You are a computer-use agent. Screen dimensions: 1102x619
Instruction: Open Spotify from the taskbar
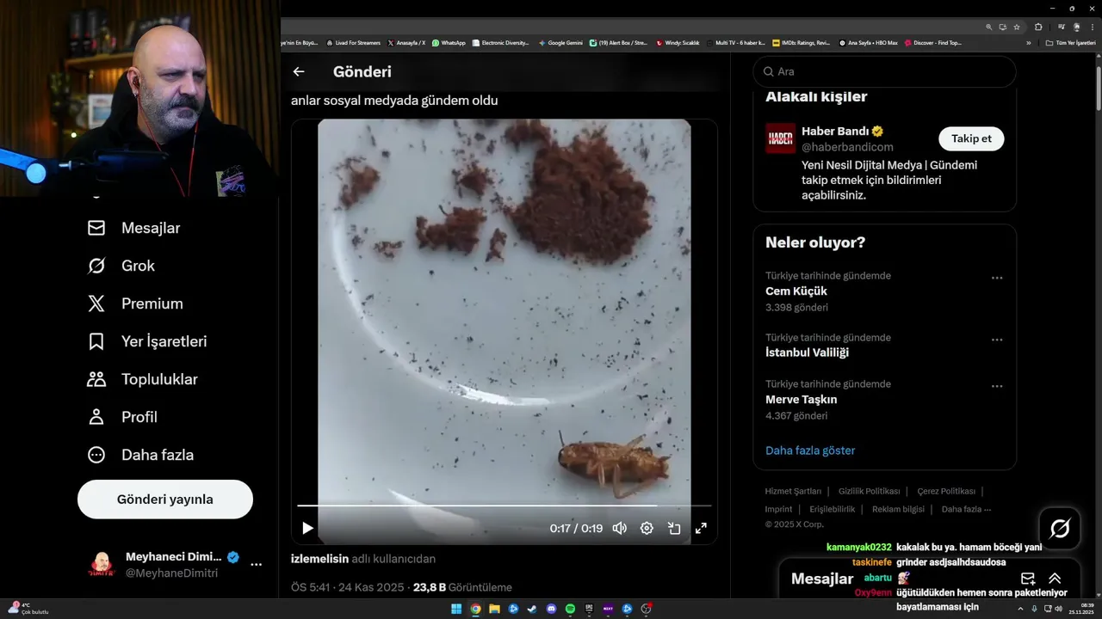tap(570, 609)
